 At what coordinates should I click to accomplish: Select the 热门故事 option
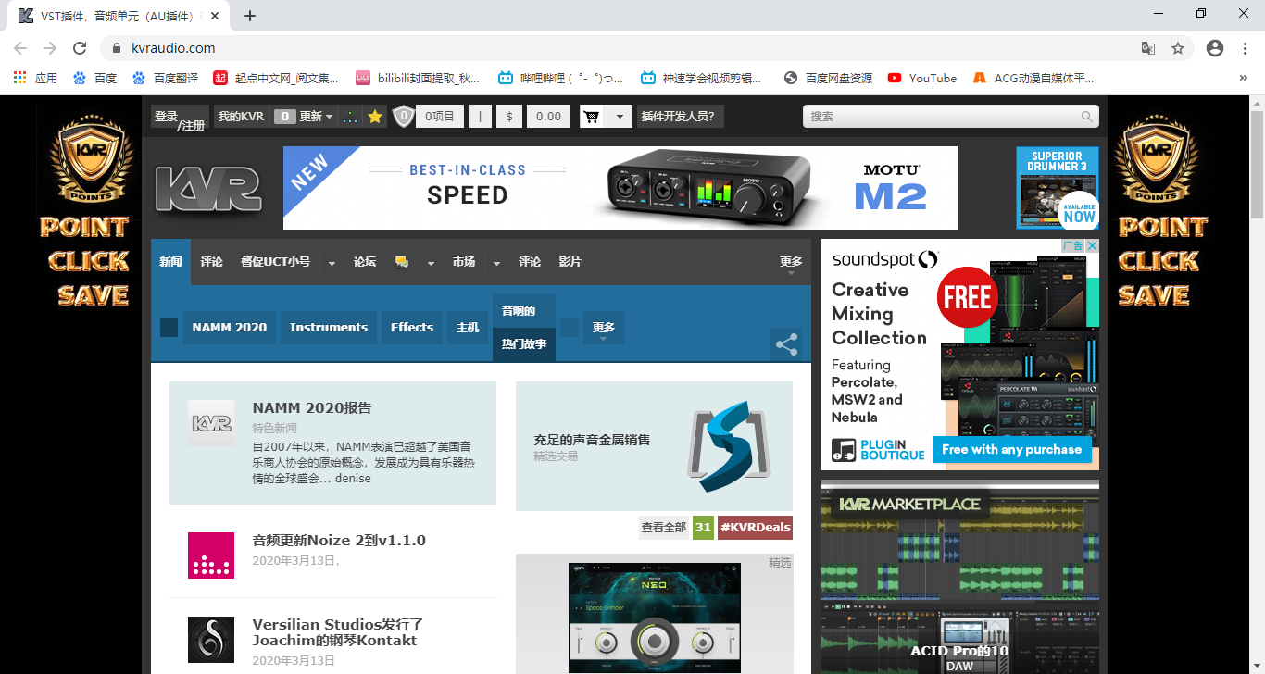[x=524, y=344]
